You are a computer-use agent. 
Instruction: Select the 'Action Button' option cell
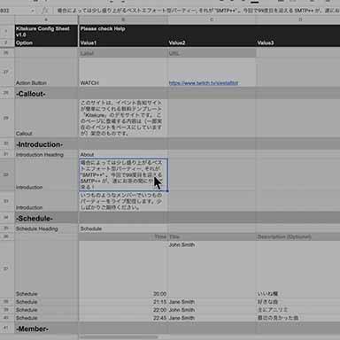pyautogui.click(x=46, y=73)
